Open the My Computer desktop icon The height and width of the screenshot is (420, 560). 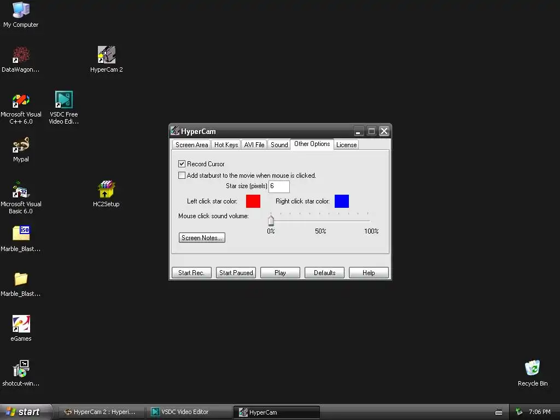click(21, 14)
